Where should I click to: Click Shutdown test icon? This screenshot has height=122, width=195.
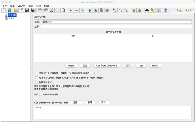(107, 10)
